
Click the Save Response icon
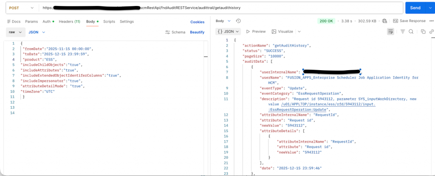coord(395,21)
